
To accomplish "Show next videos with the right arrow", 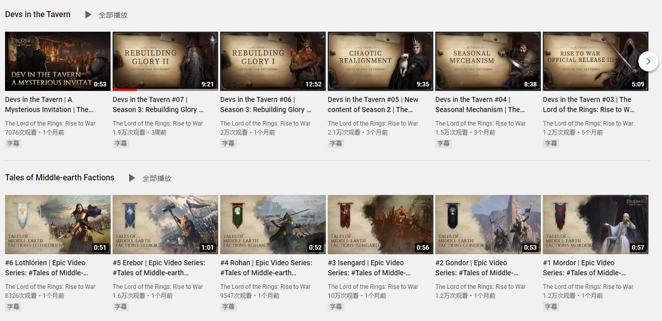I will [x=648, y=61].
